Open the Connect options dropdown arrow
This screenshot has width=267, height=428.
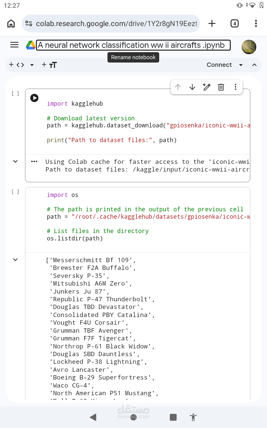tap(241, 65)
